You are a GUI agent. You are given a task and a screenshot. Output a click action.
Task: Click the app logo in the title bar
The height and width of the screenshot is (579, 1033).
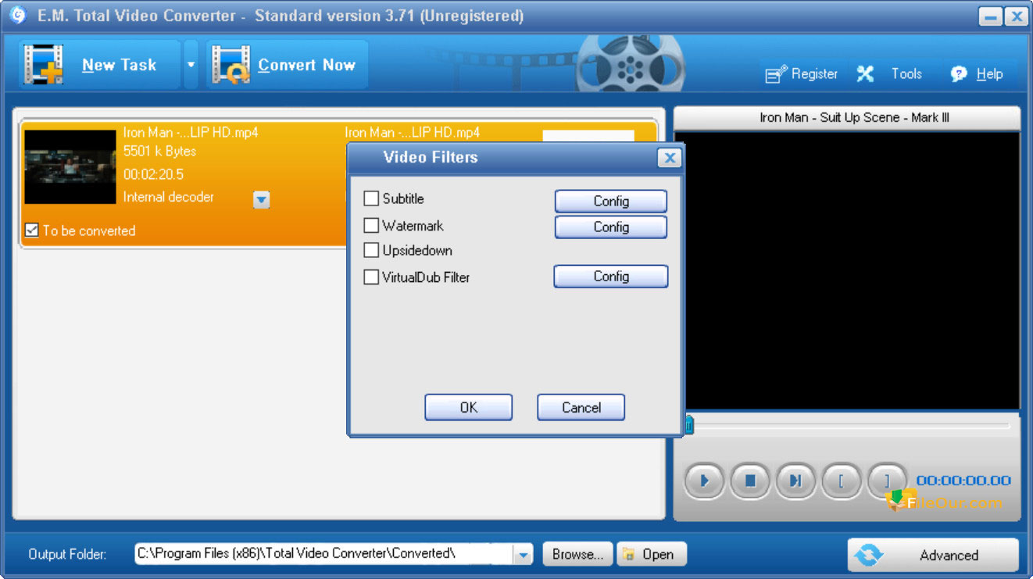click(17, 16)
